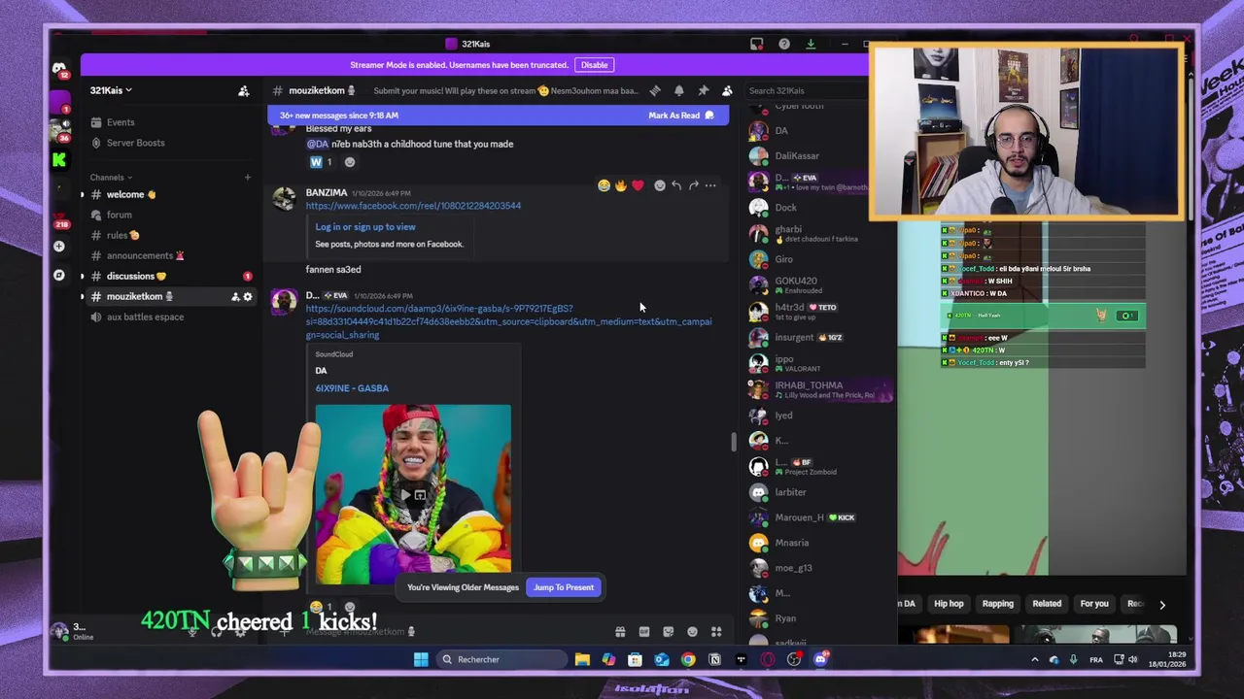Toggle the W reaction on Blessed message
Image resolution: width=1244 pixels, height=699 pixels.
pyautogui.click(x=322, y=162)
